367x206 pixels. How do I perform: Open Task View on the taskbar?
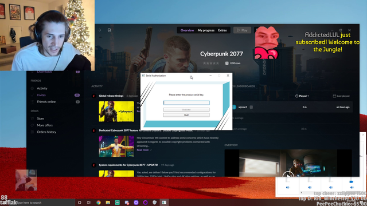point(89,203)
